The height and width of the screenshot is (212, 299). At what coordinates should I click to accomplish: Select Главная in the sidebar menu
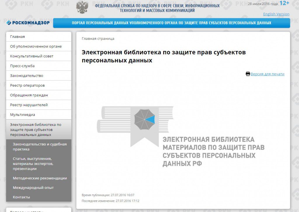18,37
